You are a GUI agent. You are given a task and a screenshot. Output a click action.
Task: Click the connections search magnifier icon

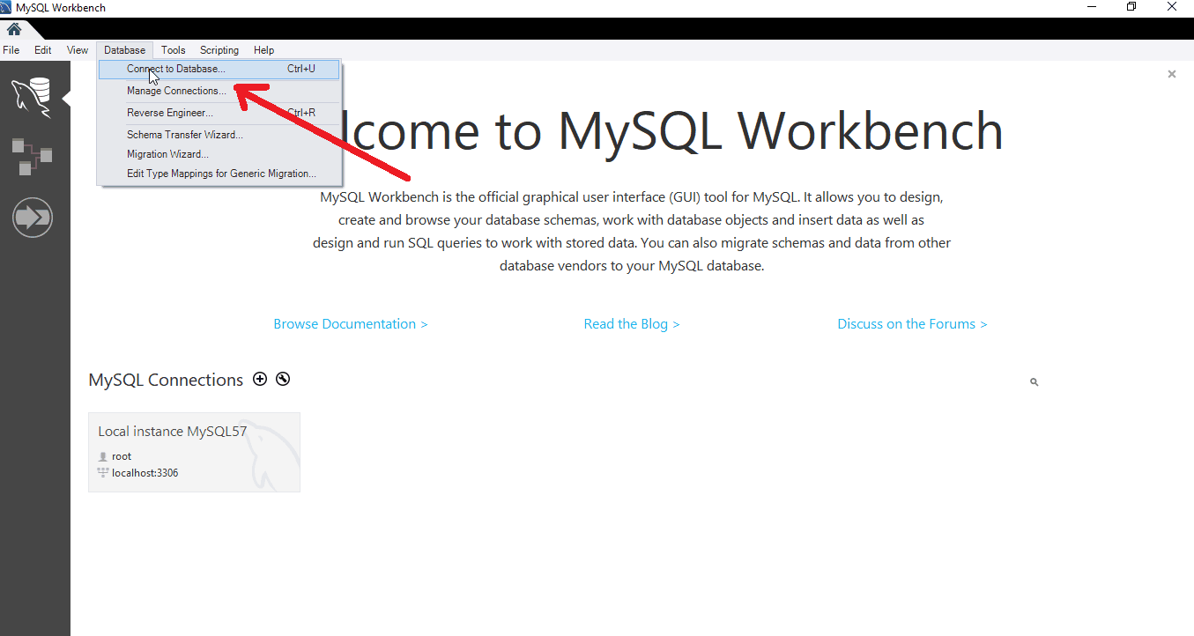tap(1034, 382)
